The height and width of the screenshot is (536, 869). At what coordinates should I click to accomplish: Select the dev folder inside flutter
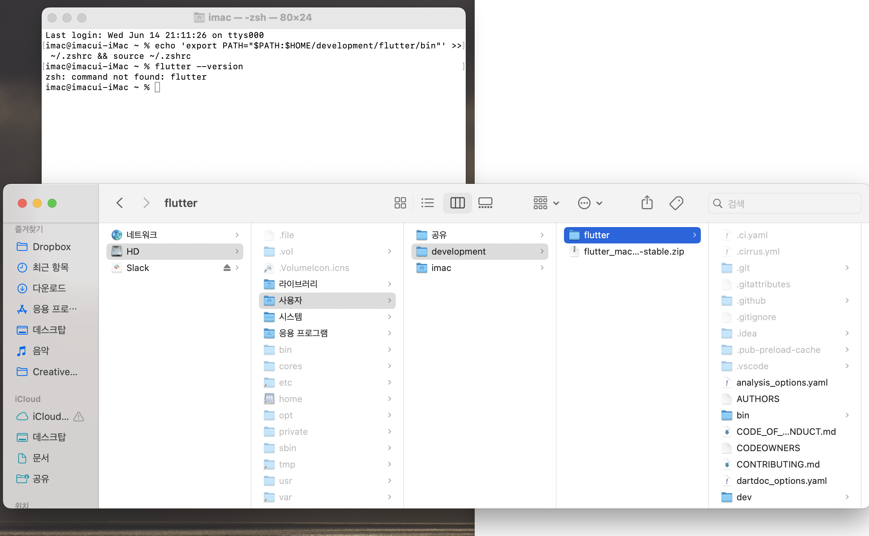(785, 497)
